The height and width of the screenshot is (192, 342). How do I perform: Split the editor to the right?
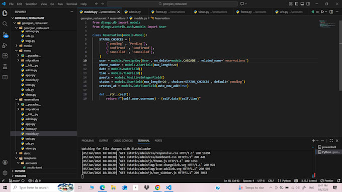pos(331,12)
